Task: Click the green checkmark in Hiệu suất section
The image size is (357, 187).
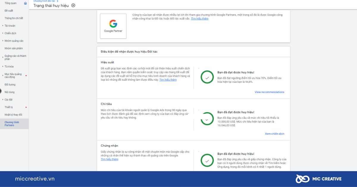Action: tap(207, 77)
